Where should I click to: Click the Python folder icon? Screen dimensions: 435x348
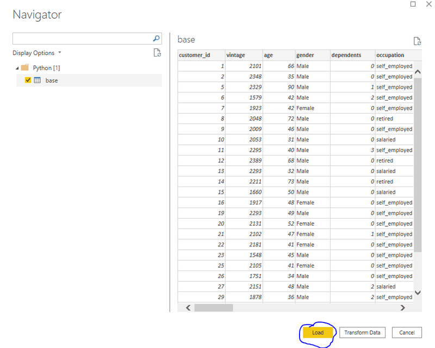pos(25,67)
